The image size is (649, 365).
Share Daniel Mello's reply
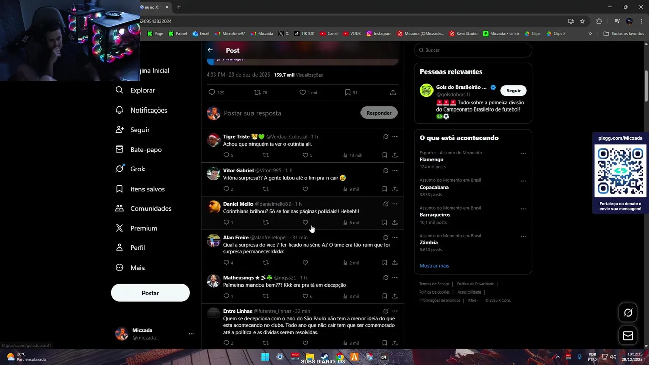pyautogui.click(x=394, y=222)
